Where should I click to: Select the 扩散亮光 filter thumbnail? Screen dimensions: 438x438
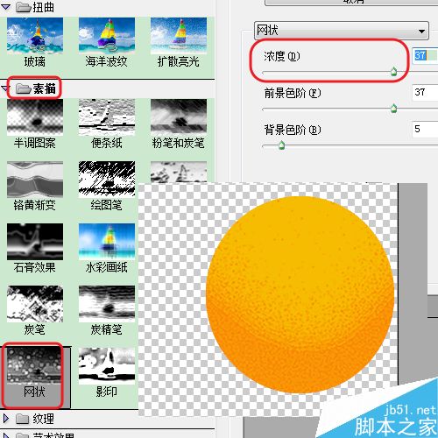179,36
